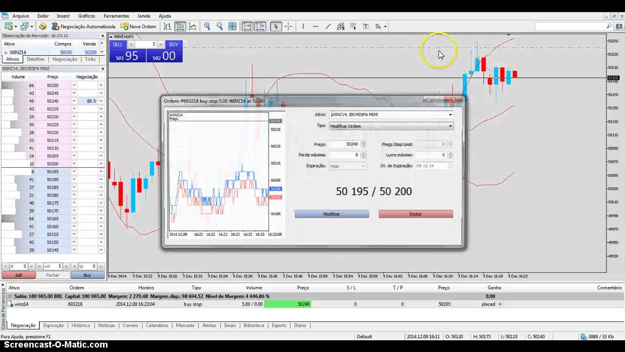Cancel placed order winz14 with x icon

point(500,304)
